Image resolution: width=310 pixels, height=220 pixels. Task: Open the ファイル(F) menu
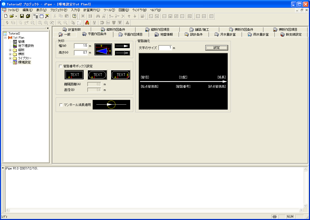13,10
